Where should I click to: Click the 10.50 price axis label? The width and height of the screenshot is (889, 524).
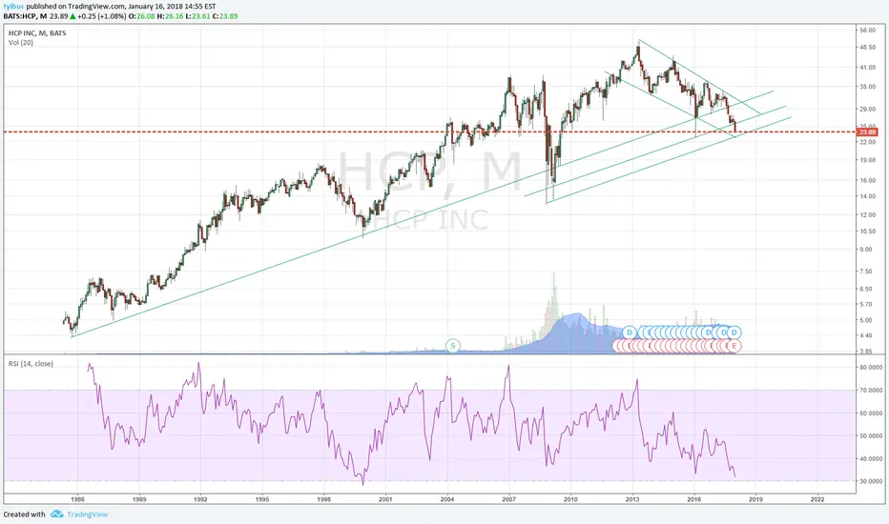tap(867, 232)
